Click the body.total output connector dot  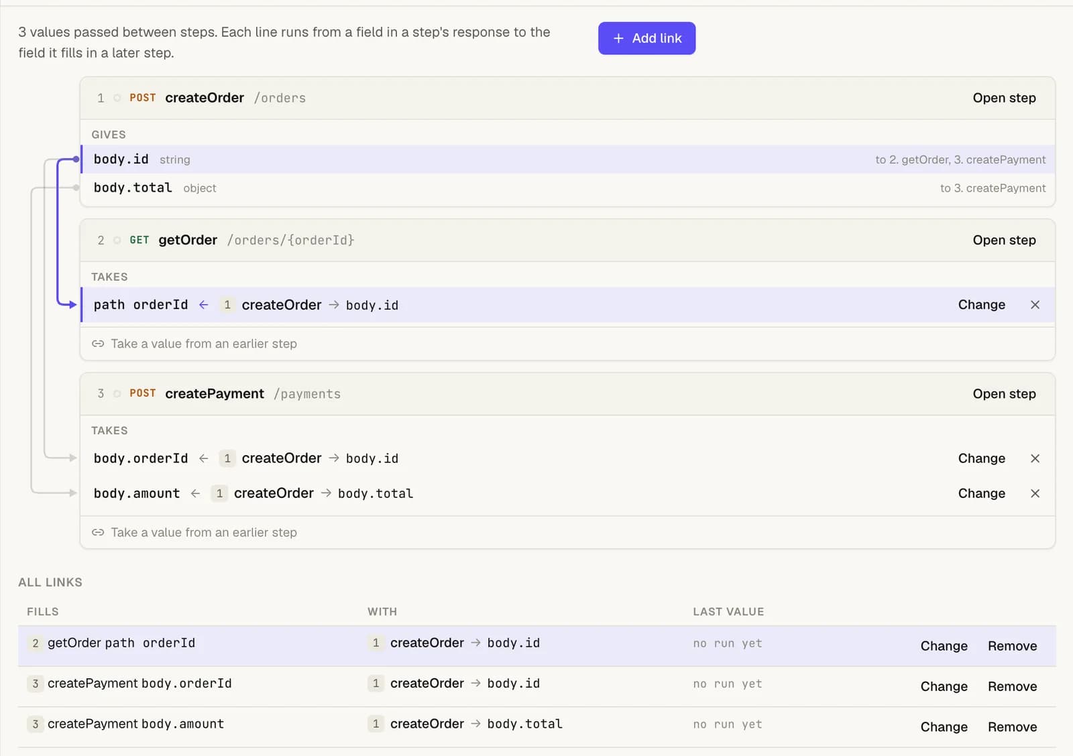point(76,188)
